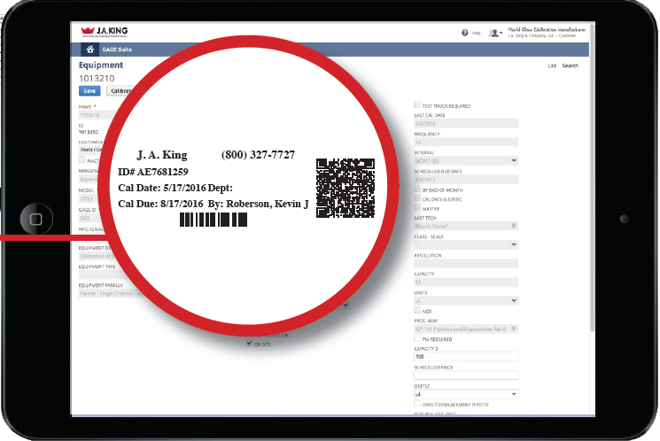Enable the By End of Month checkbox
The width and height of the screenshot is (660, 441).
coord(417,189)
